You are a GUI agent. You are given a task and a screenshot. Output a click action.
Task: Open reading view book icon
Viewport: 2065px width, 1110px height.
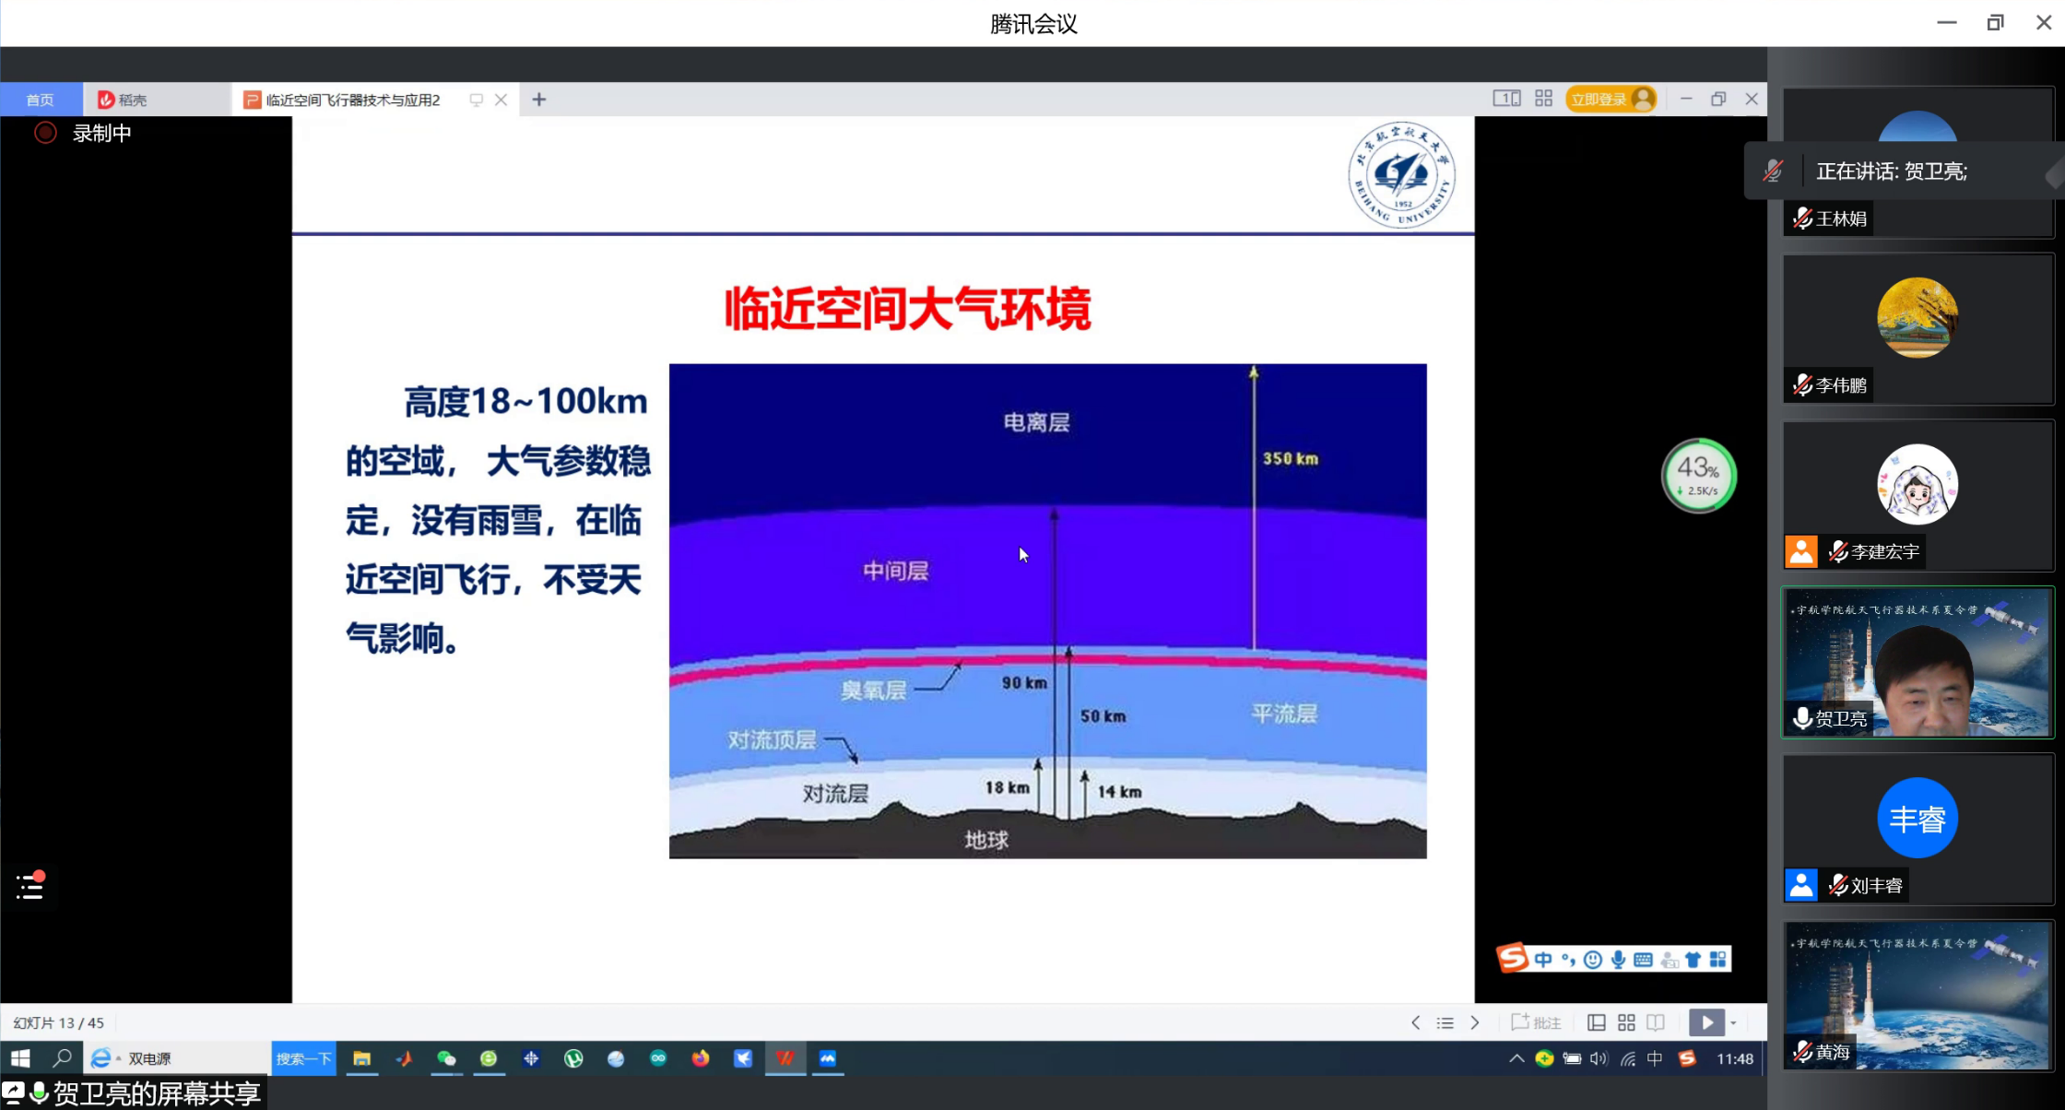[1656, 1022]
